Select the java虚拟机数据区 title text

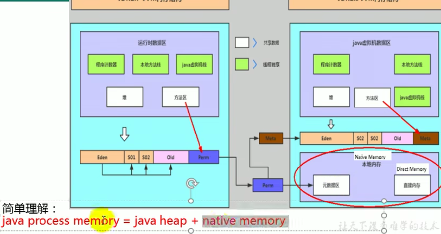tap(371, 43)
